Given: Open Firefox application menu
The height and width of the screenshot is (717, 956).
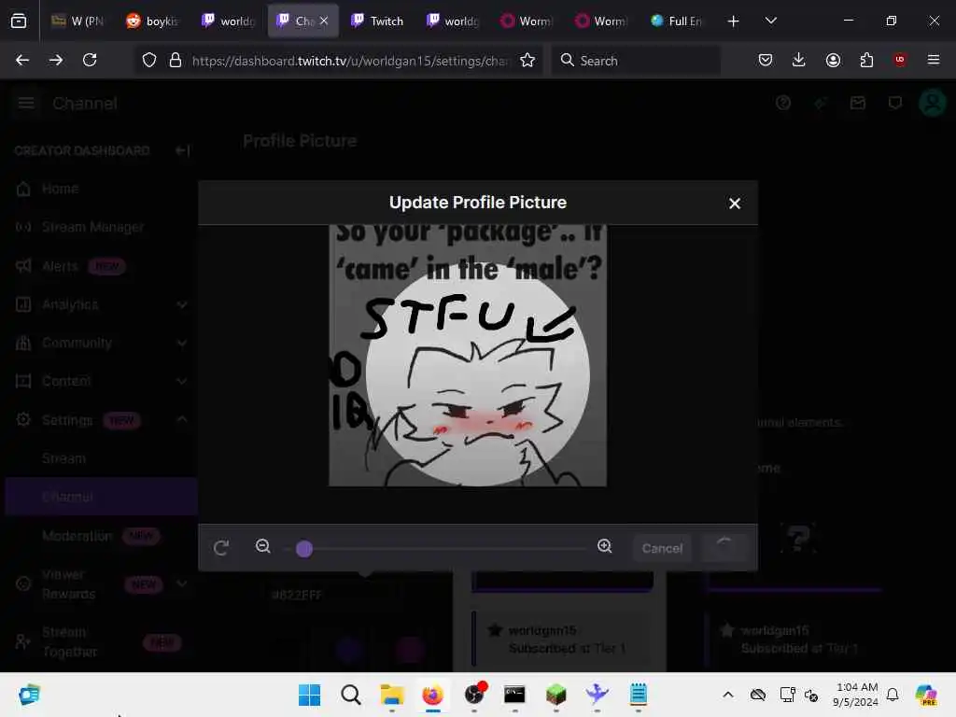Looking at the screenshot, I should tap(934, 60).
